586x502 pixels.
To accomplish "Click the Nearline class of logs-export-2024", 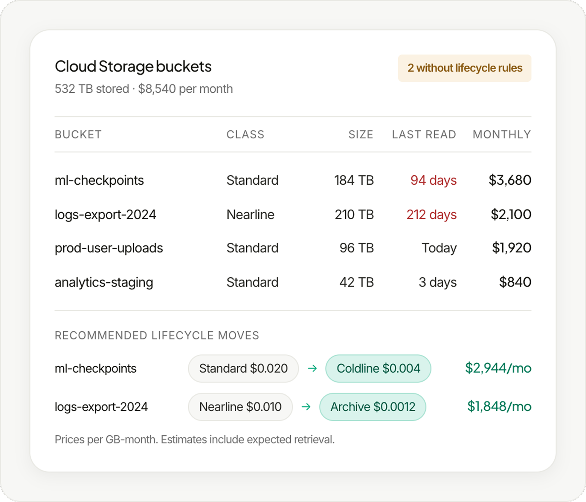I will [250, 215].
